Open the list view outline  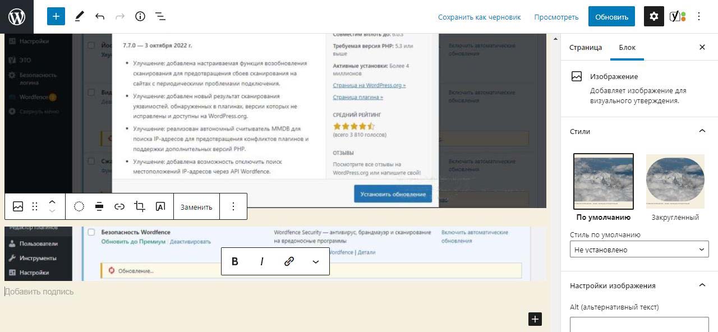coord(160,17)
